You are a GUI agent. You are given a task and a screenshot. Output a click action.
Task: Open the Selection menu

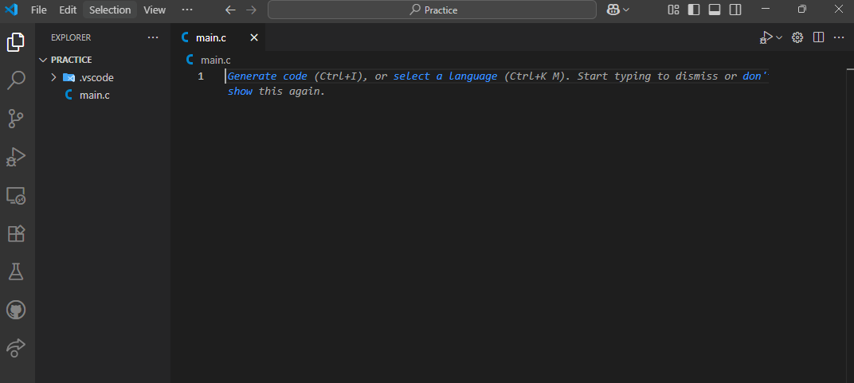click(x=110, y=10)
